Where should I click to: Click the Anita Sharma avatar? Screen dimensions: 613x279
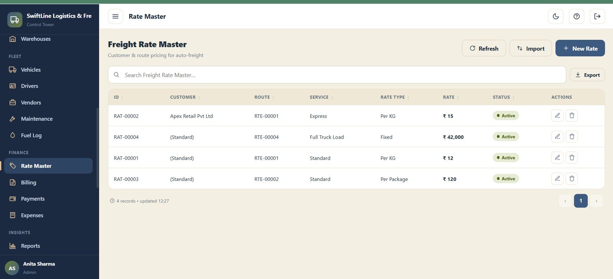point(12,268)
